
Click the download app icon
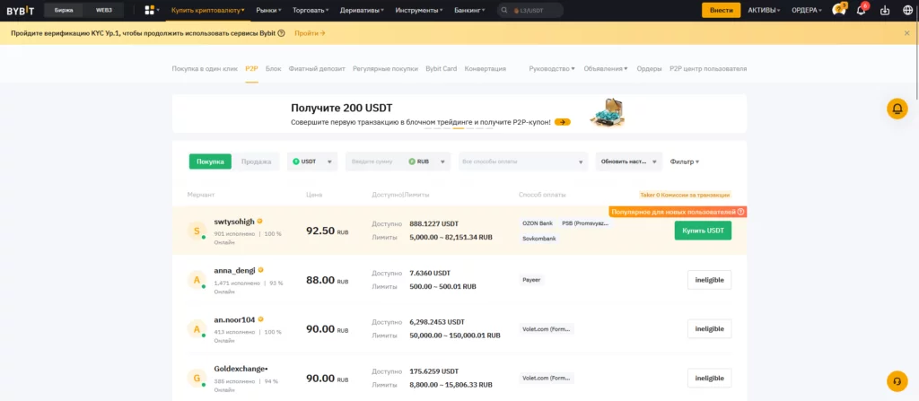pyautogui.click(x=885, y=10)
